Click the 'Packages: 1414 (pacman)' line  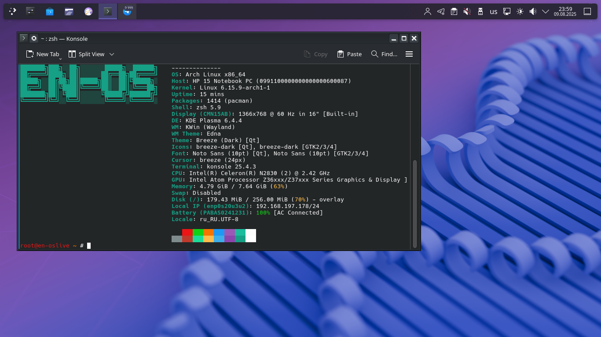[212, 101]
